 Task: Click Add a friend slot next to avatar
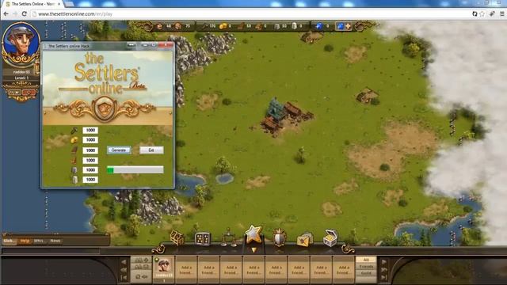point(186,269)
